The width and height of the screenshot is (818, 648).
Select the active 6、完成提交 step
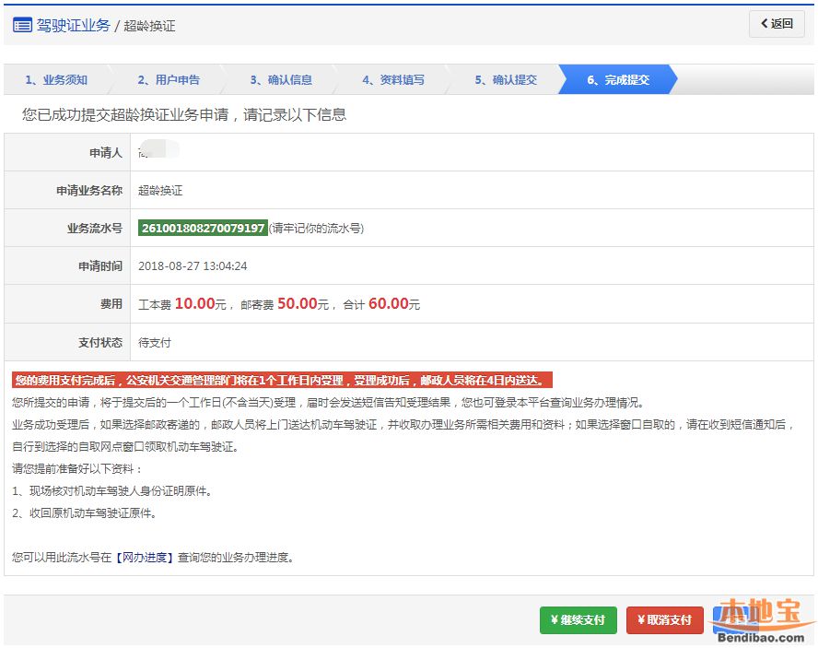(x=618, y=80)
